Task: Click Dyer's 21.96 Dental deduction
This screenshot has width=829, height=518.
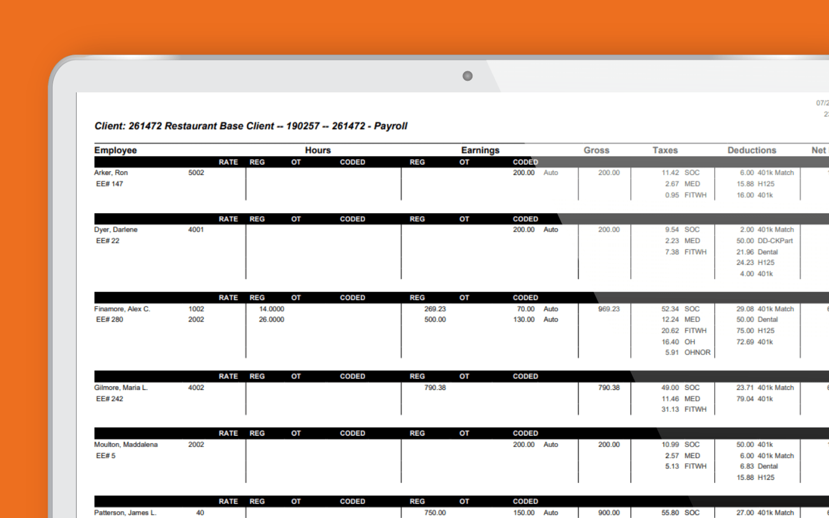Action: 757,252
